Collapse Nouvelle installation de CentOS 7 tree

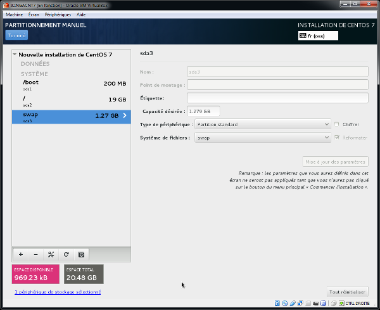coord(15,55)
